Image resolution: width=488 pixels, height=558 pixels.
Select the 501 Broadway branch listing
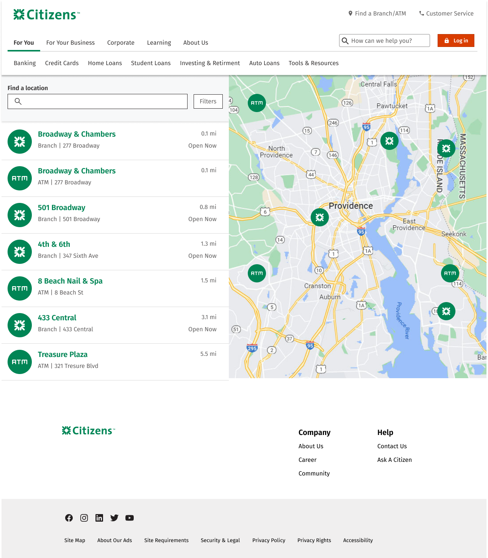tap(61, 207)
